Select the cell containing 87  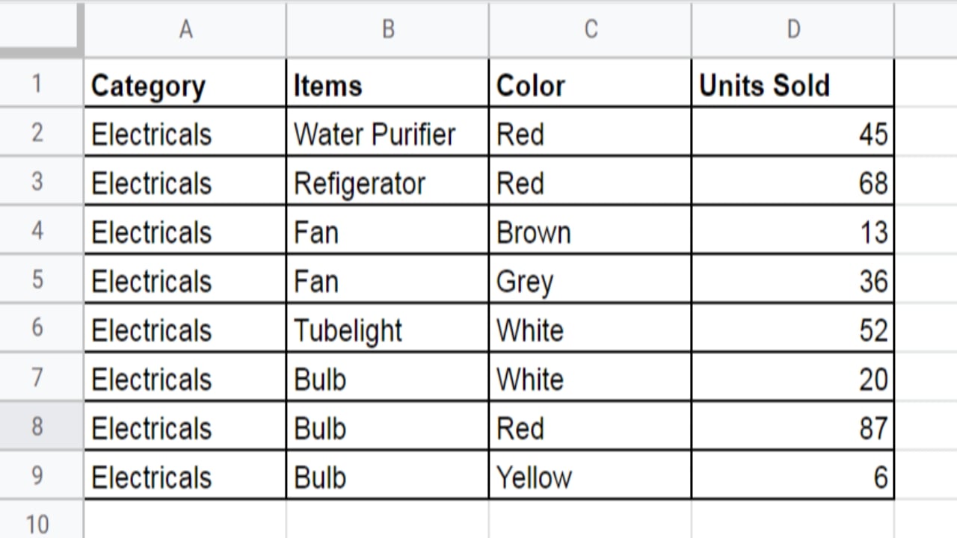(x=793, y=427)
